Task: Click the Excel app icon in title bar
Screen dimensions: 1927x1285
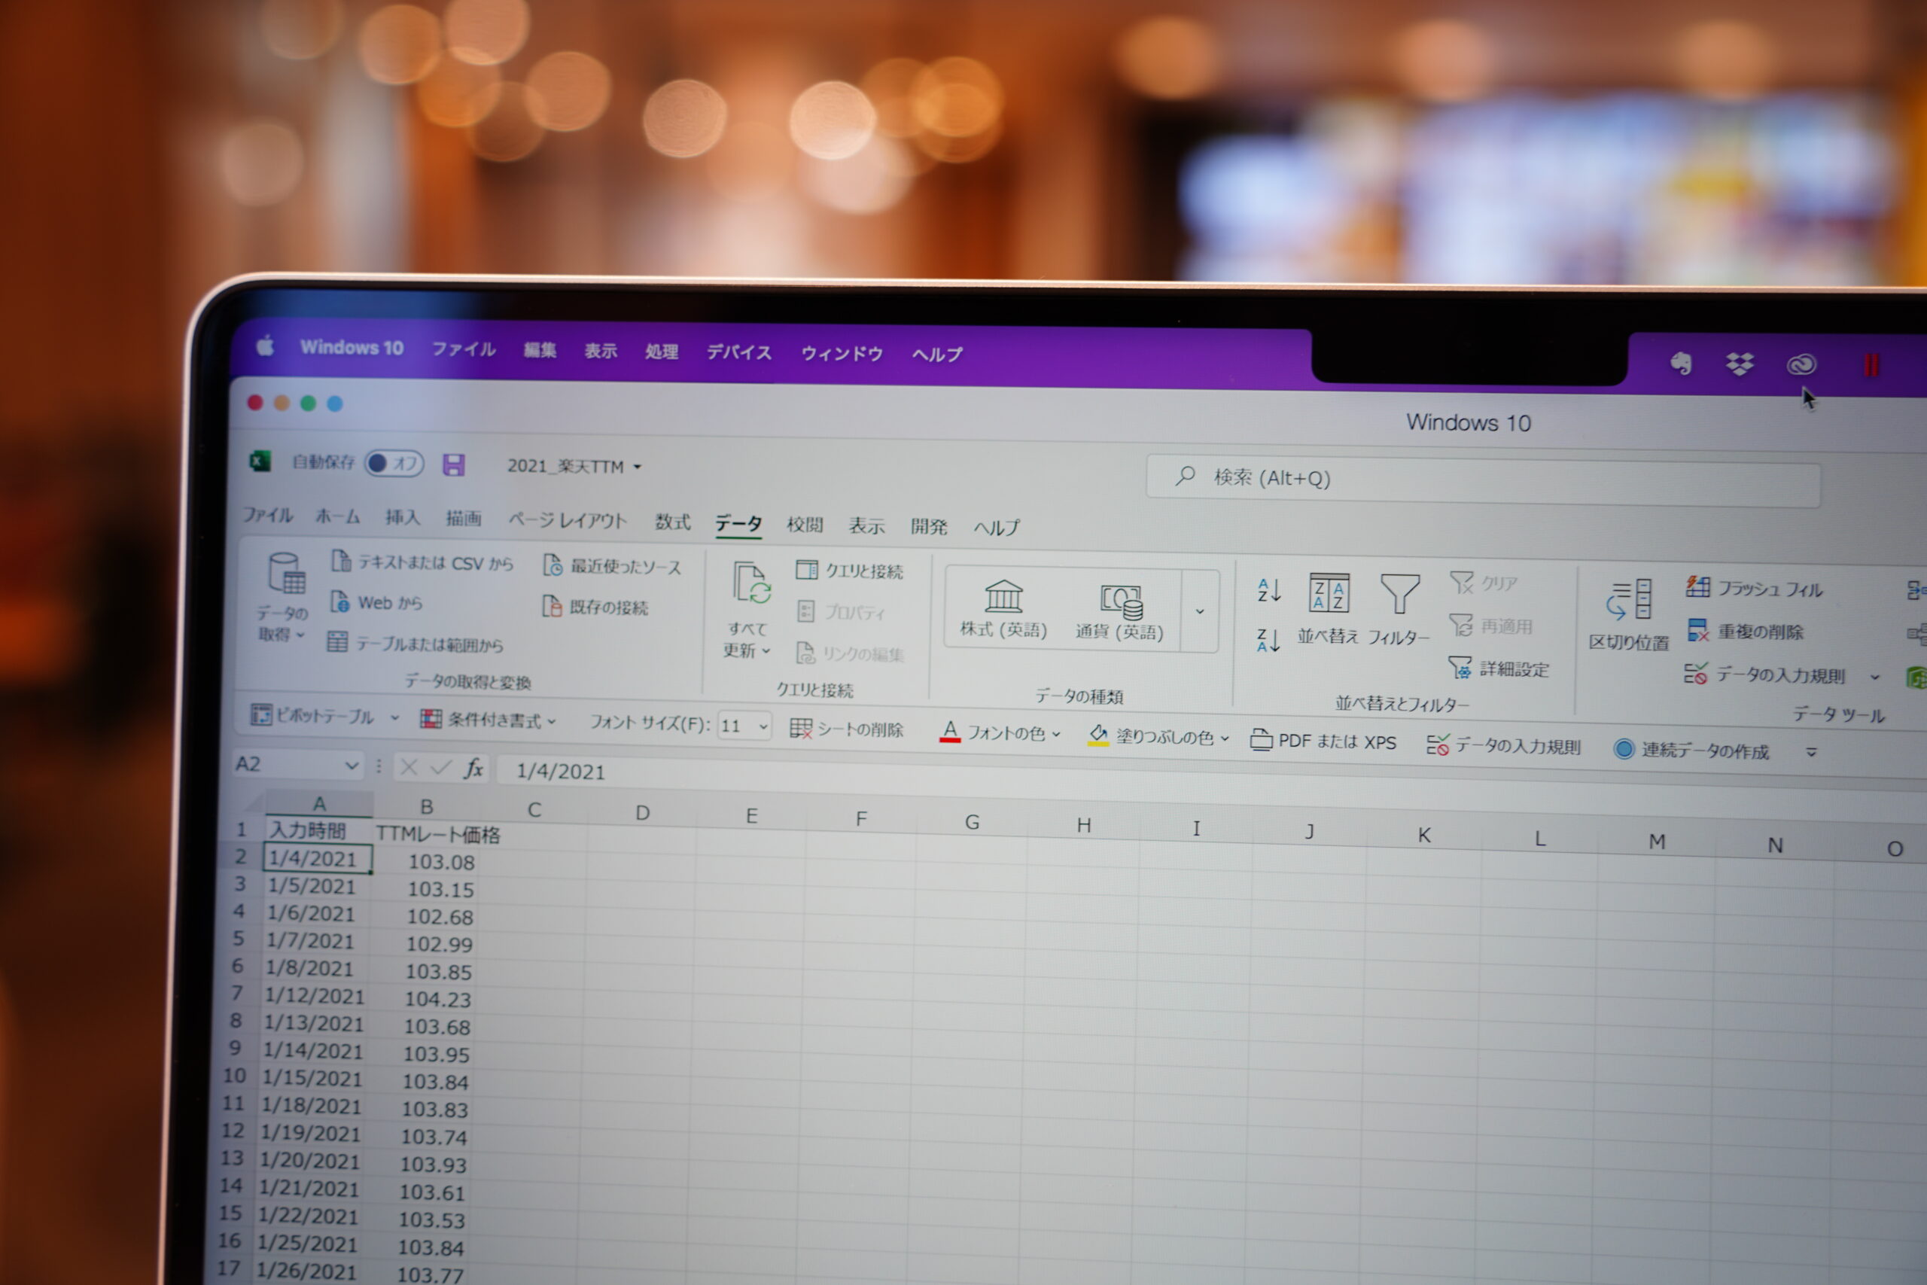Action: (260, 461)
